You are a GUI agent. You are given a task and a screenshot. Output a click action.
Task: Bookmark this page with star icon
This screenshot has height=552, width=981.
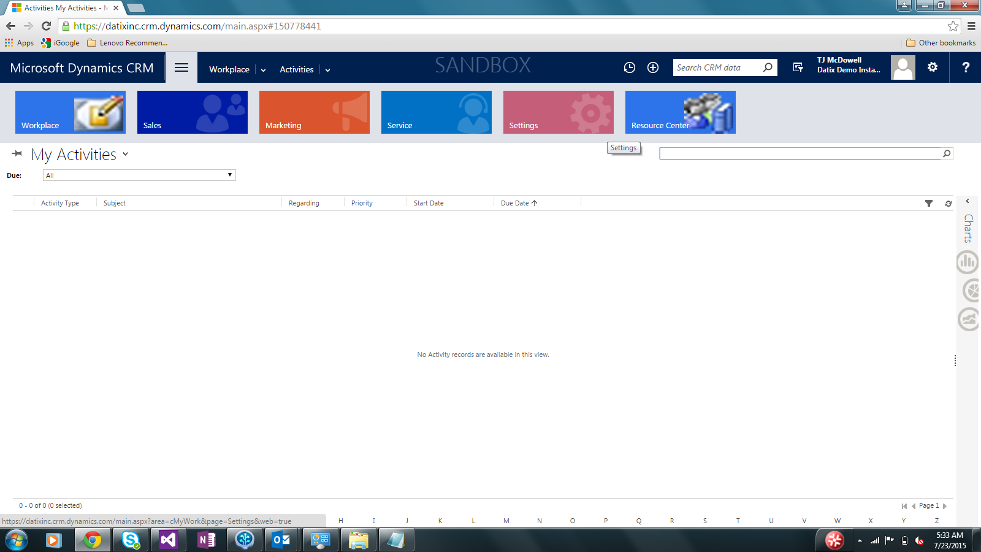[x=953, y=26]
